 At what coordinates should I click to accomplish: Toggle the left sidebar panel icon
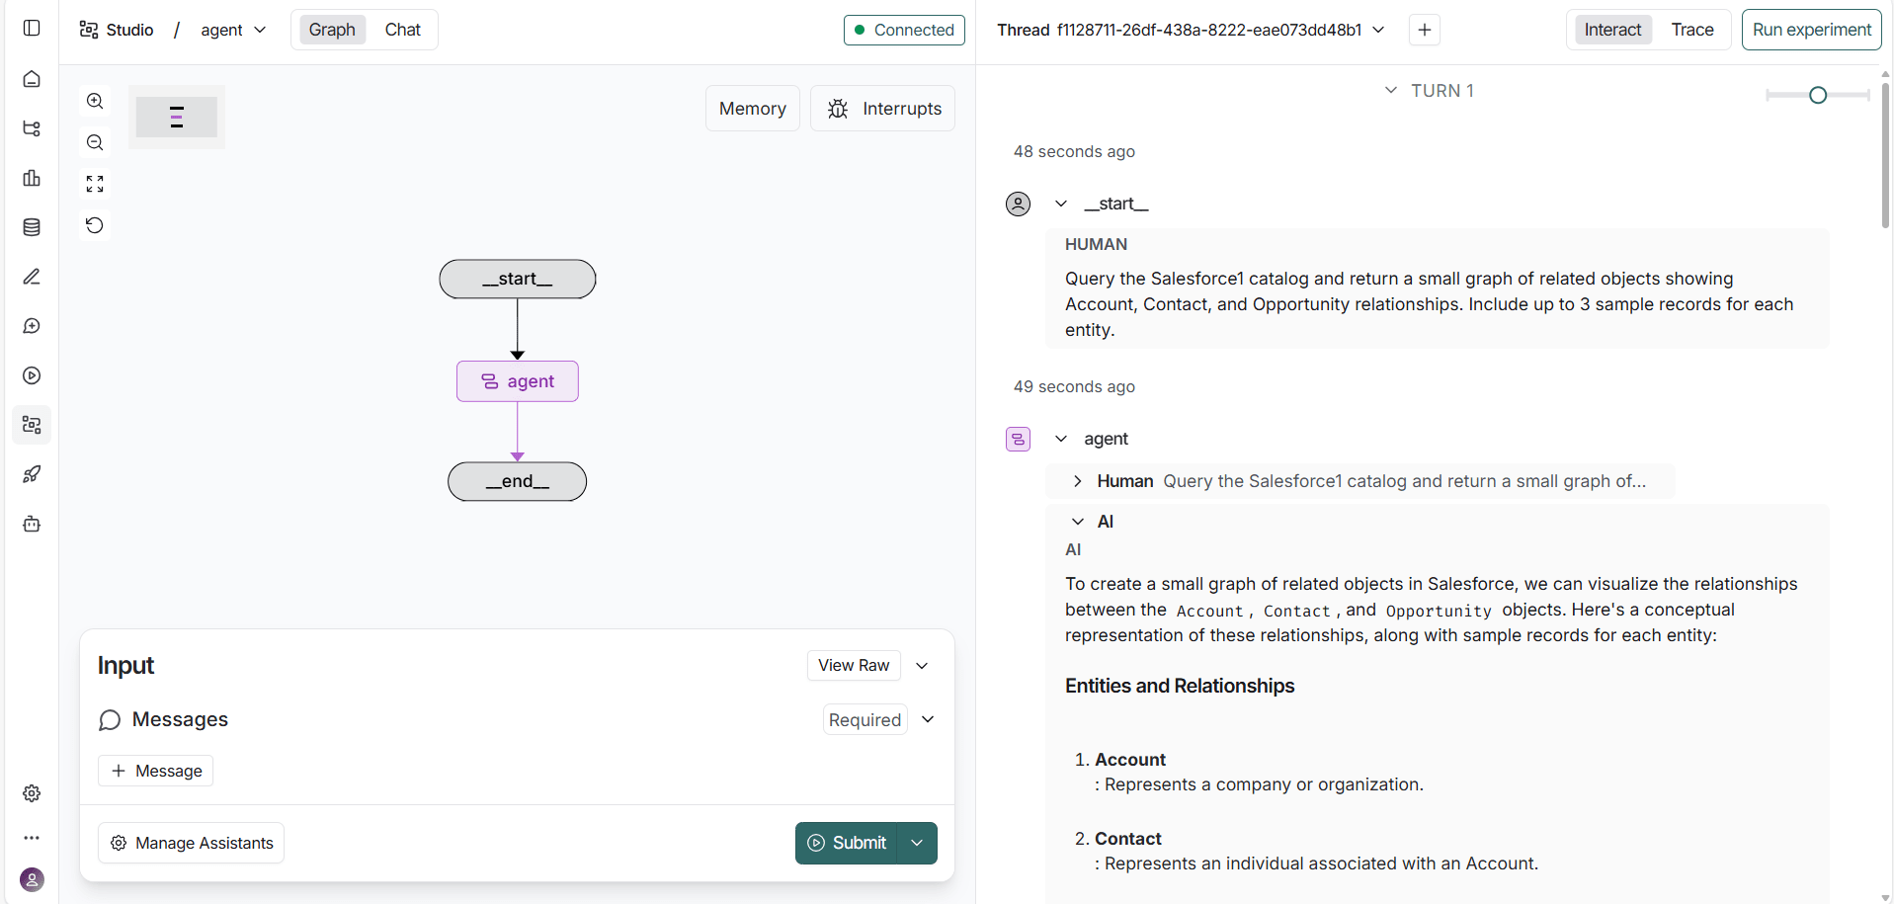click(x=32, y=28)
